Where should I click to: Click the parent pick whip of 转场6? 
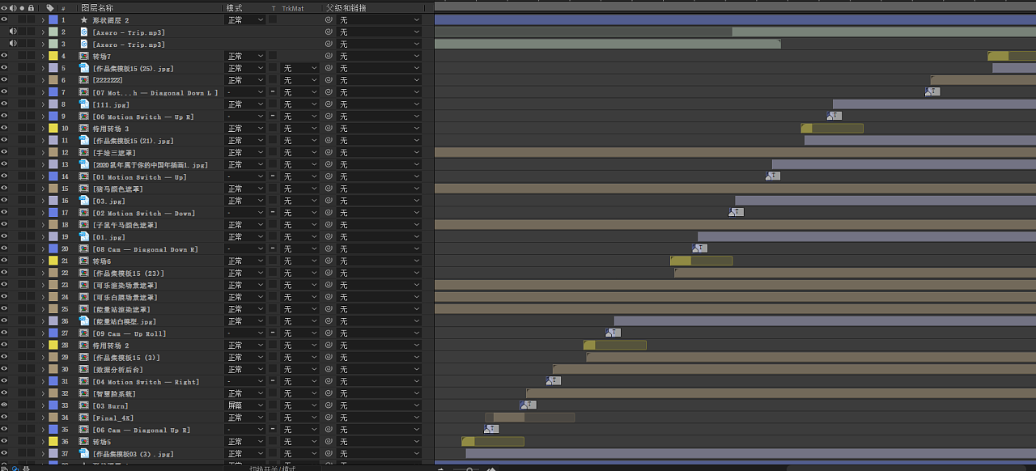tap(329, 261)
